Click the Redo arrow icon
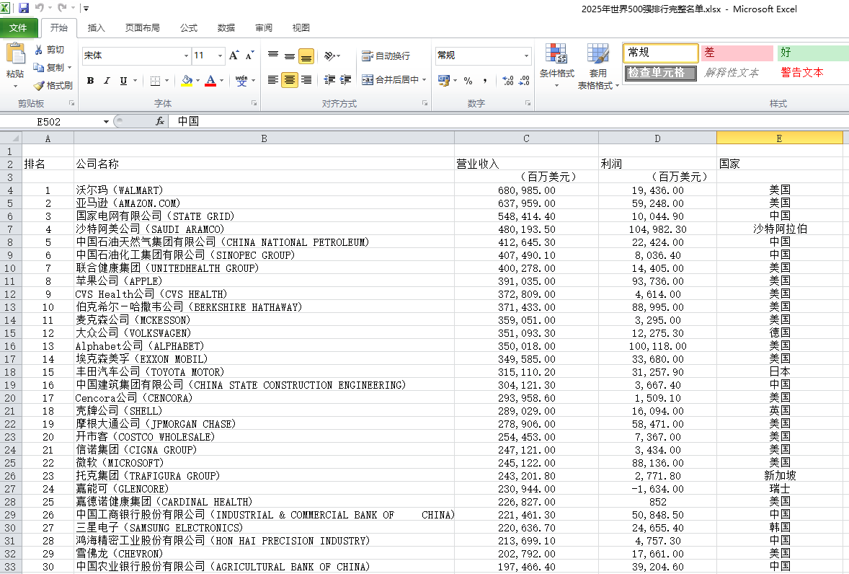The image size is (849, 574). [x=62, y=8]
